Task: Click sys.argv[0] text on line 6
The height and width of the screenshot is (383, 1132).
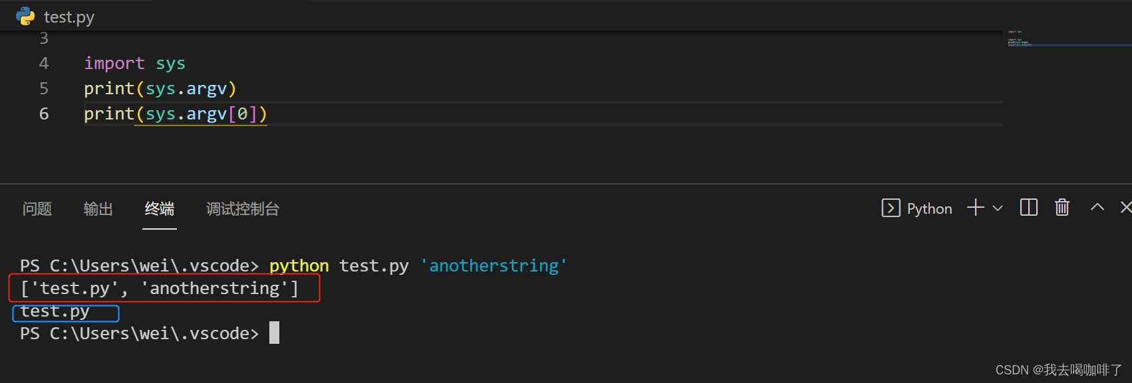Action: pyautogui.click(x=200, y=114)
